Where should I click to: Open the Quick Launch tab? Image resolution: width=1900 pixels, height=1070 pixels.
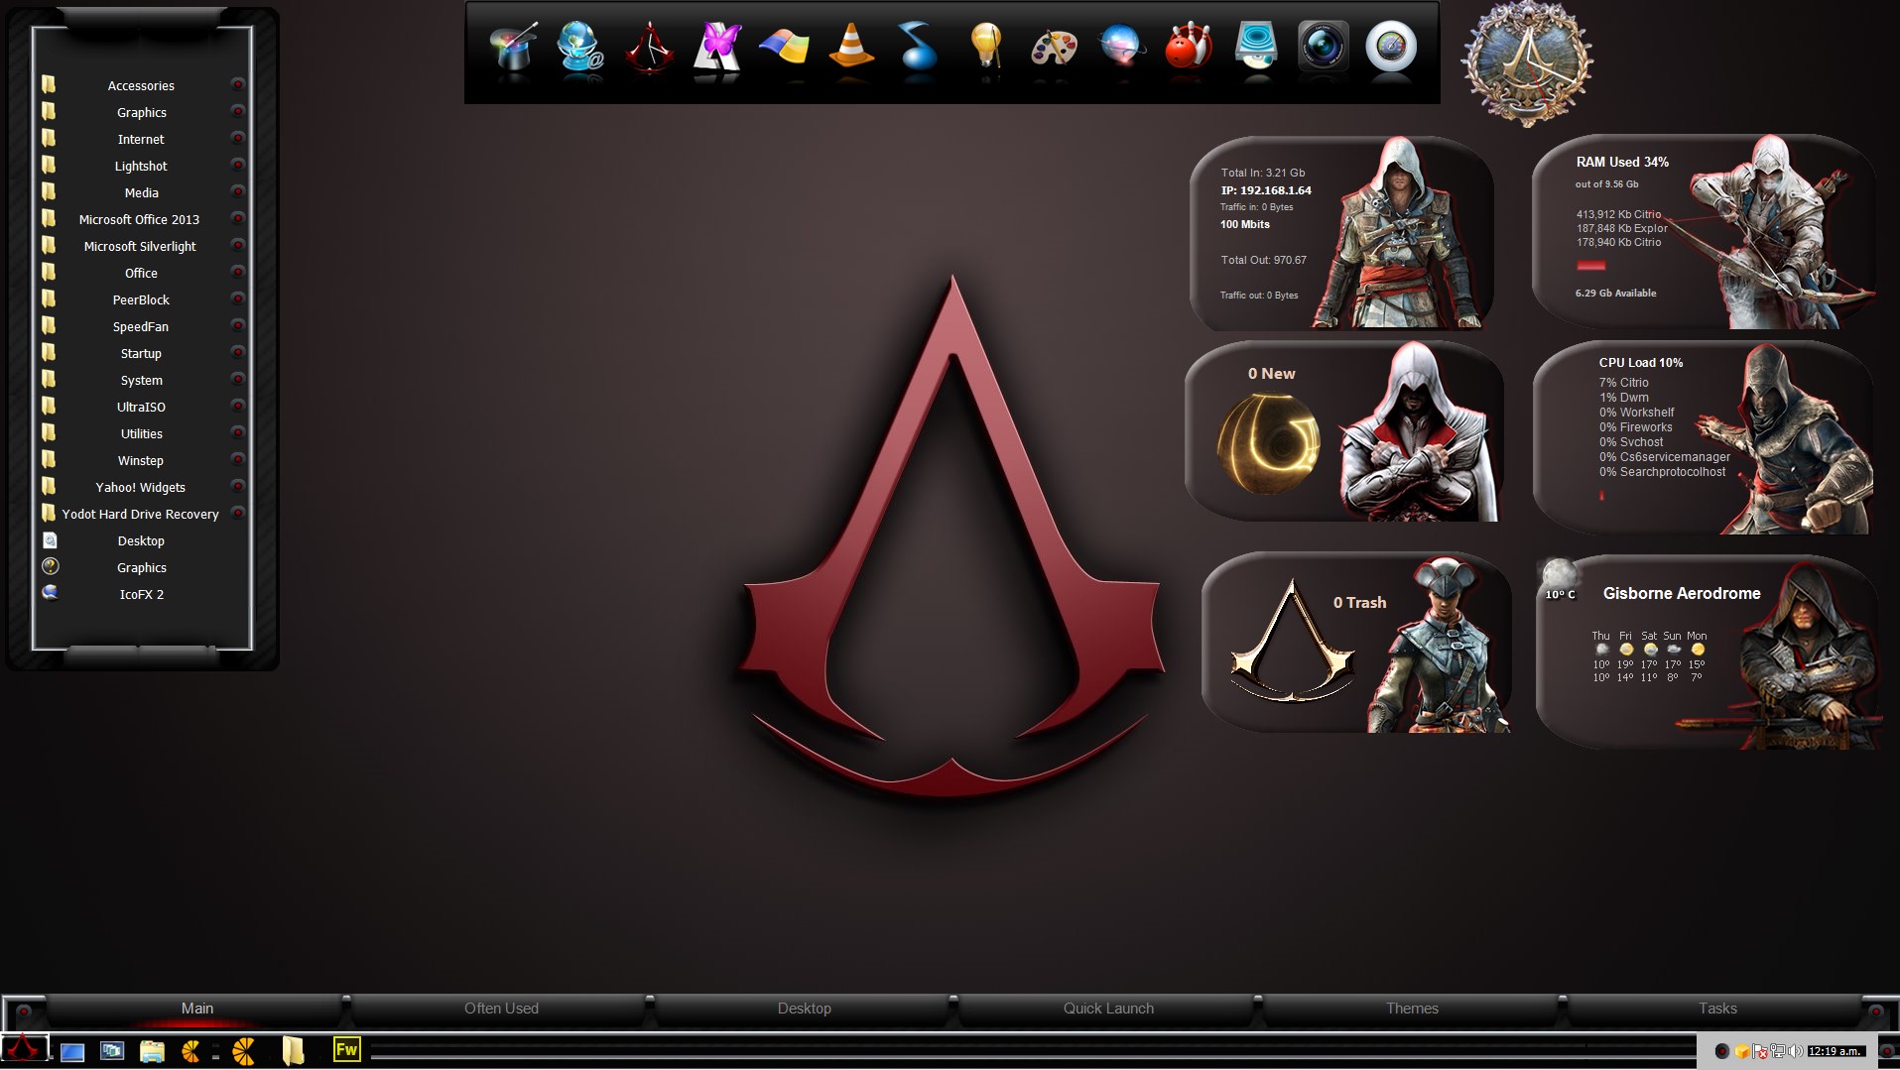[1108, 1009]
